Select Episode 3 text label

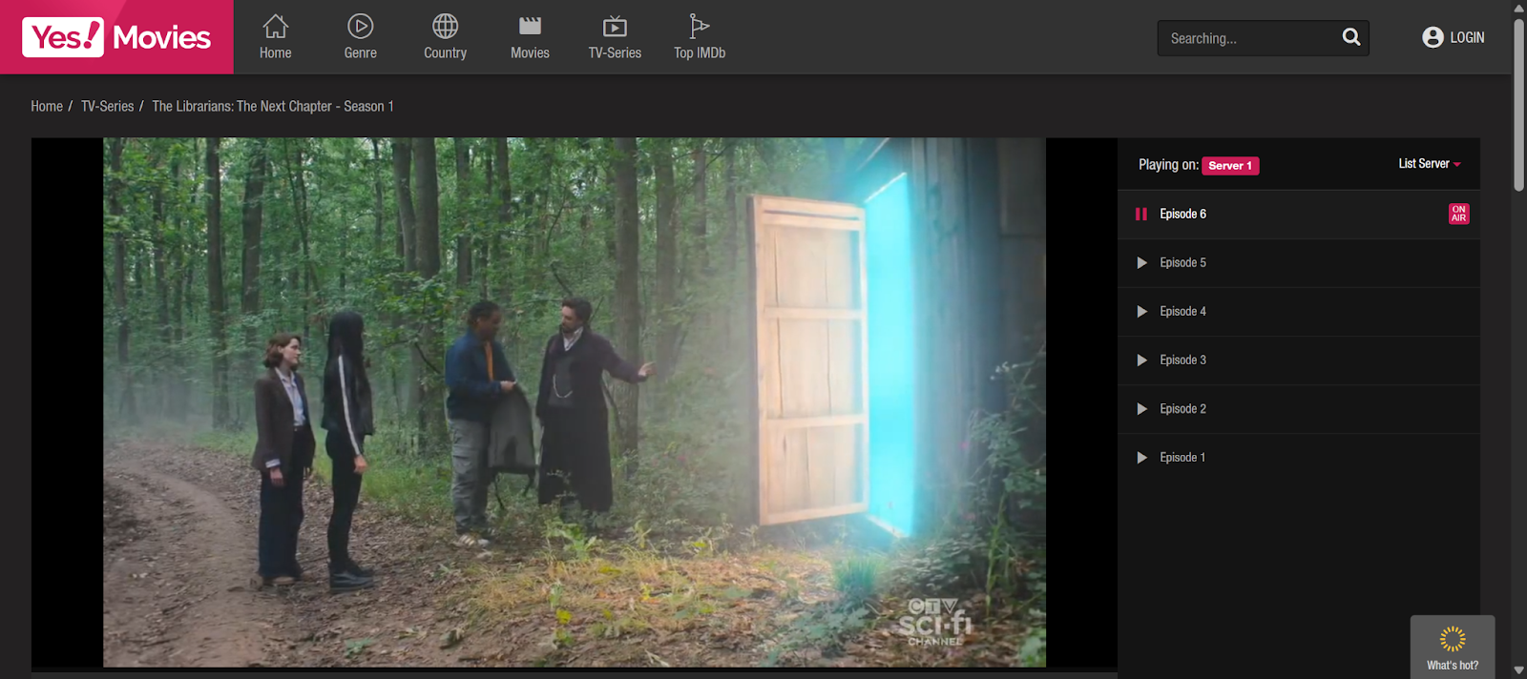(x=1182, y=360)
